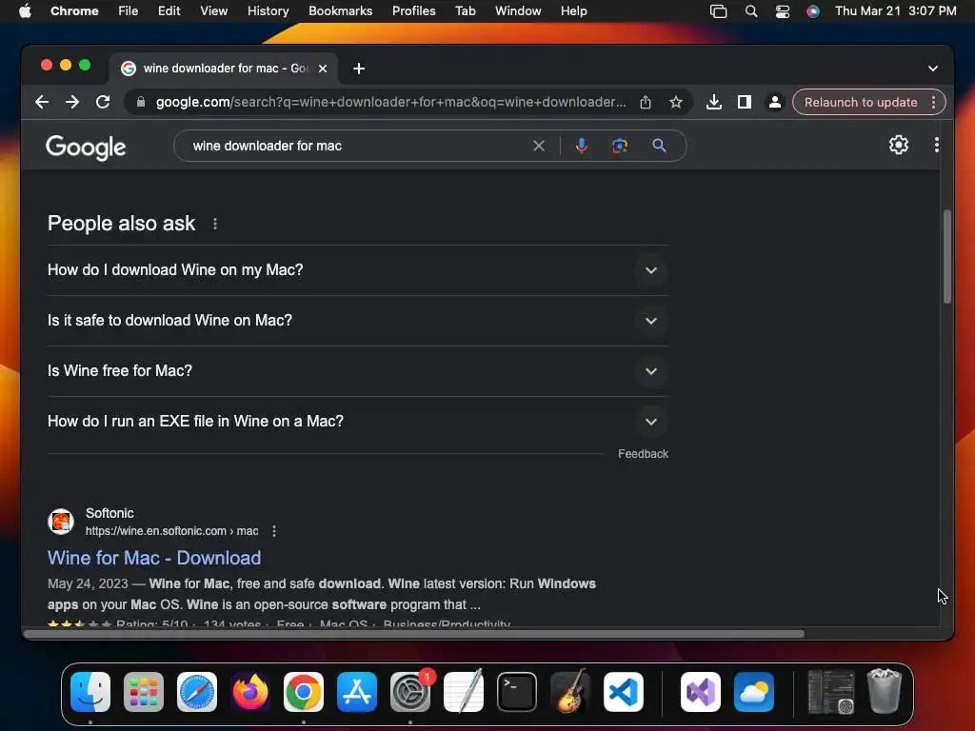Bookmark this page with the star
The height and width of the screenshot is (731, 975).
coord(676,102)
